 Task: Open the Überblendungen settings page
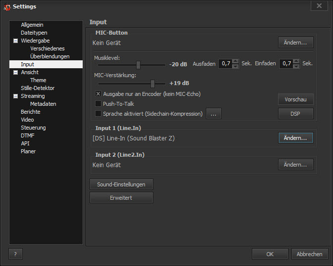[49, 56]
